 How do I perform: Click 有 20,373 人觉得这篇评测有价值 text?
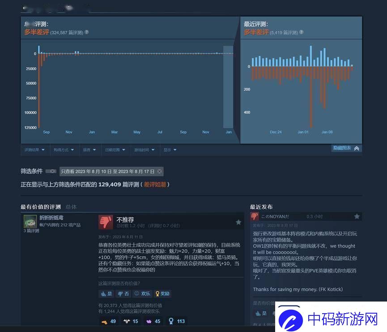[x=130, y=306]
